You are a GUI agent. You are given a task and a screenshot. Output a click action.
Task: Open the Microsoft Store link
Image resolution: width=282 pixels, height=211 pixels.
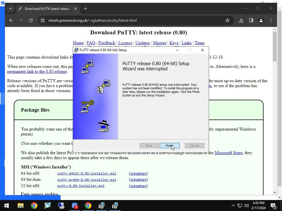pyautogui.click(x=229, y=153)
